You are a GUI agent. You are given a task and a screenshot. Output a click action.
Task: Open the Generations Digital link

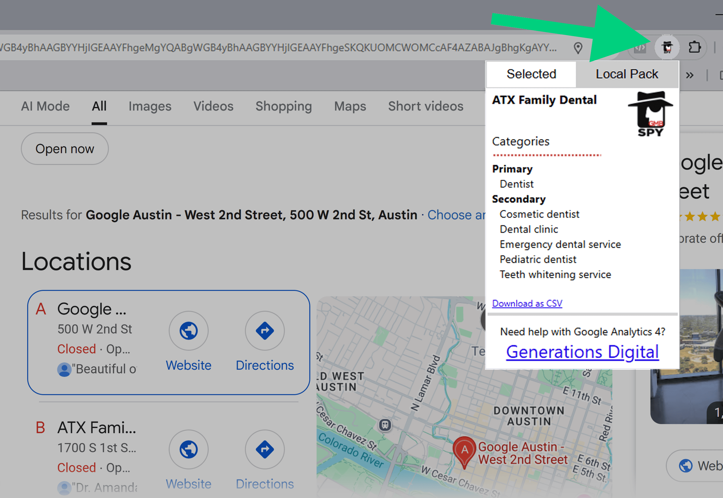(582, 352)
